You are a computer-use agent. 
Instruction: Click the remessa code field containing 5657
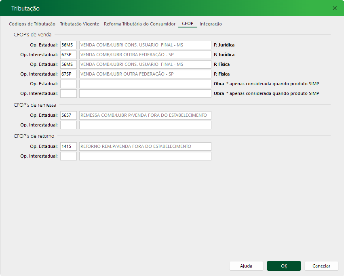tap(68, 115)
